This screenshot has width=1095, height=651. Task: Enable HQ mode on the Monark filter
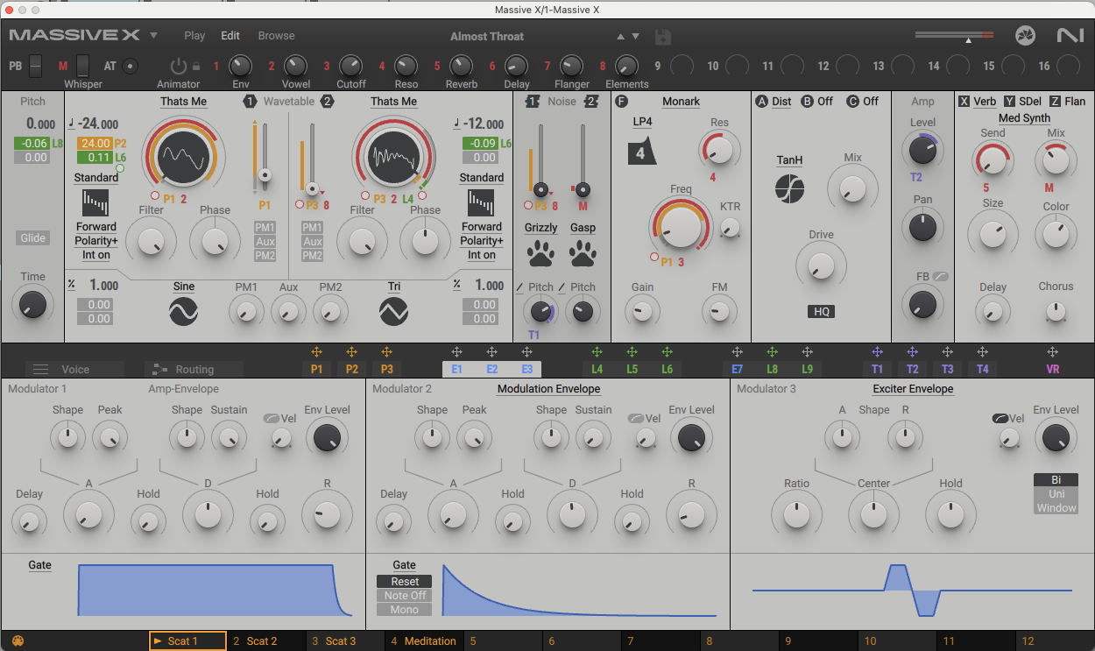(821, 311)
